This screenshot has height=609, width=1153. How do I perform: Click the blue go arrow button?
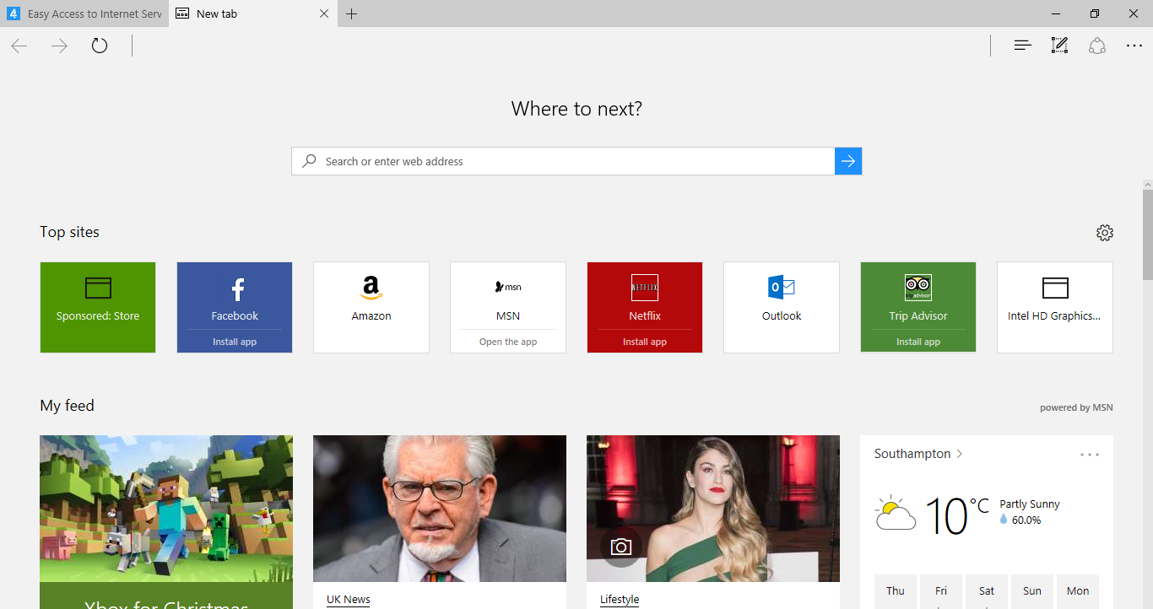point(848,161)
